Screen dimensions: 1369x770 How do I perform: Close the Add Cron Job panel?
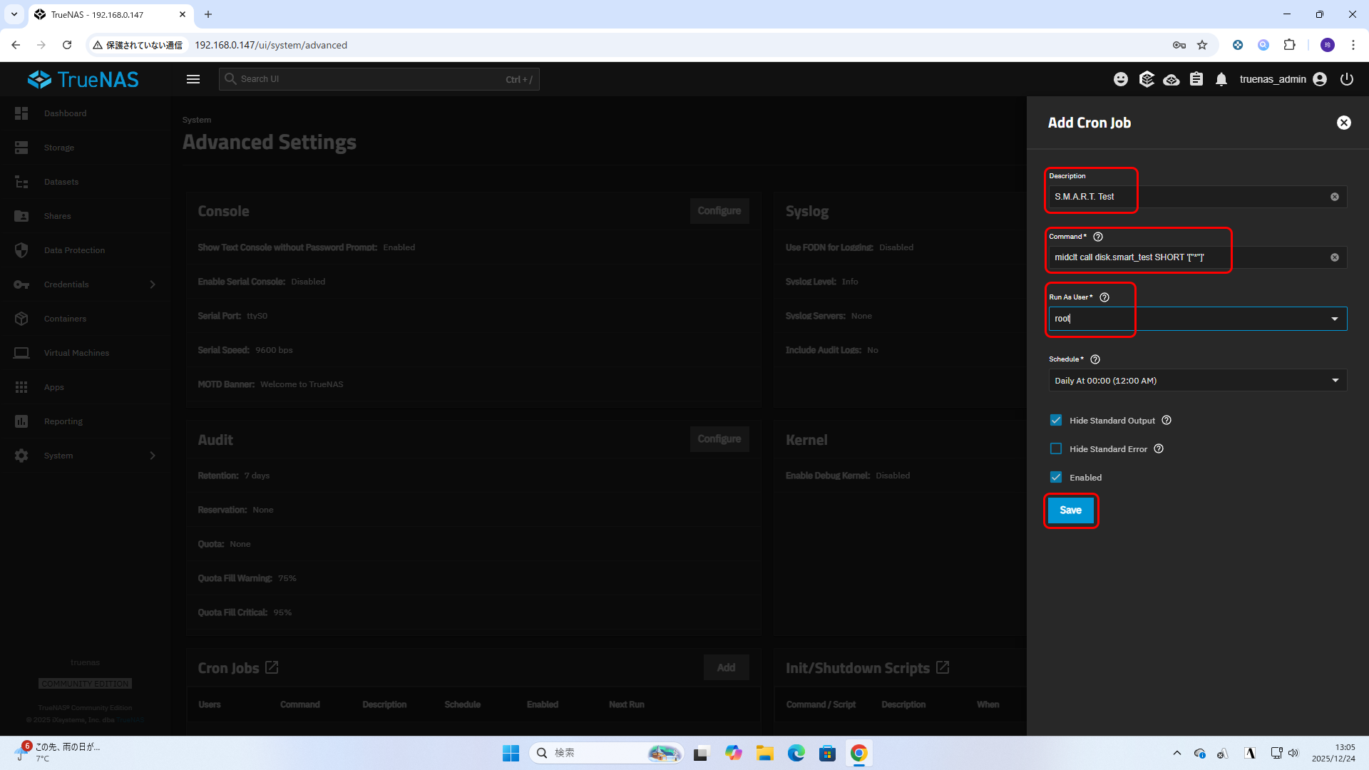[1344, 123]
